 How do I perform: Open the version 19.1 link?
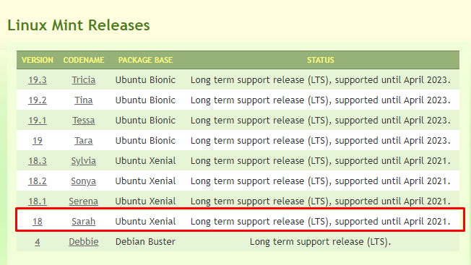coord(38,121)
